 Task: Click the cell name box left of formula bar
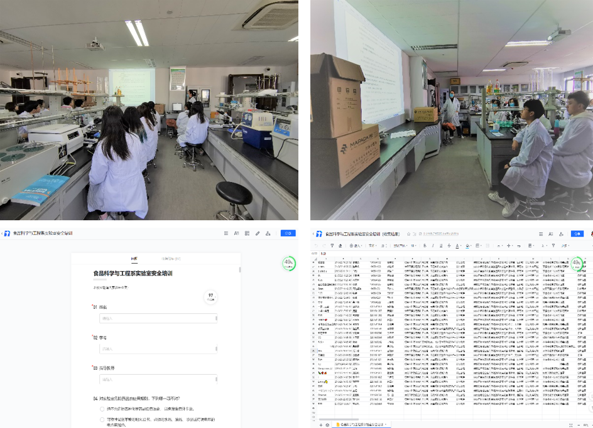point(314,254)
